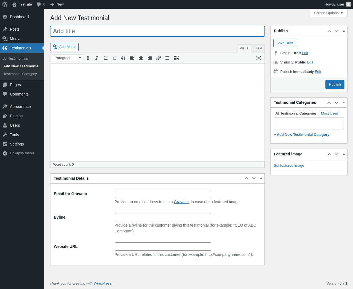Insert a numbered list

[x=114, y=58]
